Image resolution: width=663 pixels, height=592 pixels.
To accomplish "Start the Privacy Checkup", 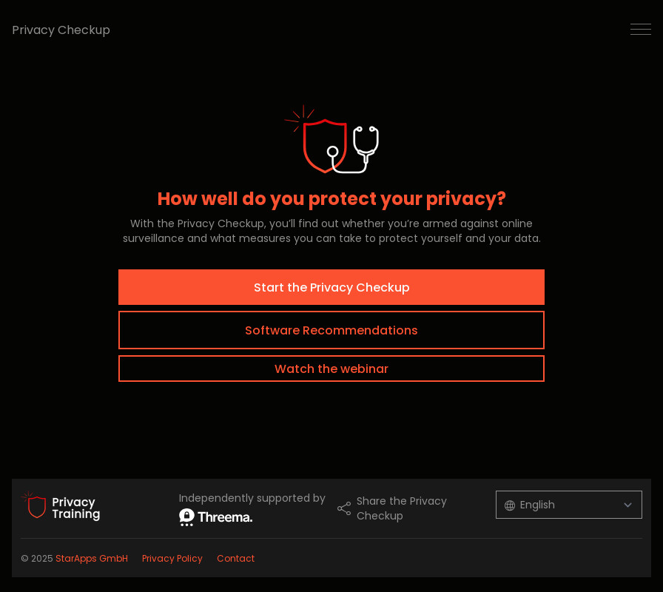I will tap(331, 287).
